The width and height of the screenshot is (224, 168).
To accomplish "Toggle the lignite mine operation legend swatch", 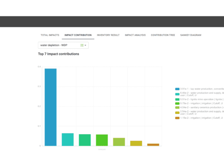I will pos(177,99).
